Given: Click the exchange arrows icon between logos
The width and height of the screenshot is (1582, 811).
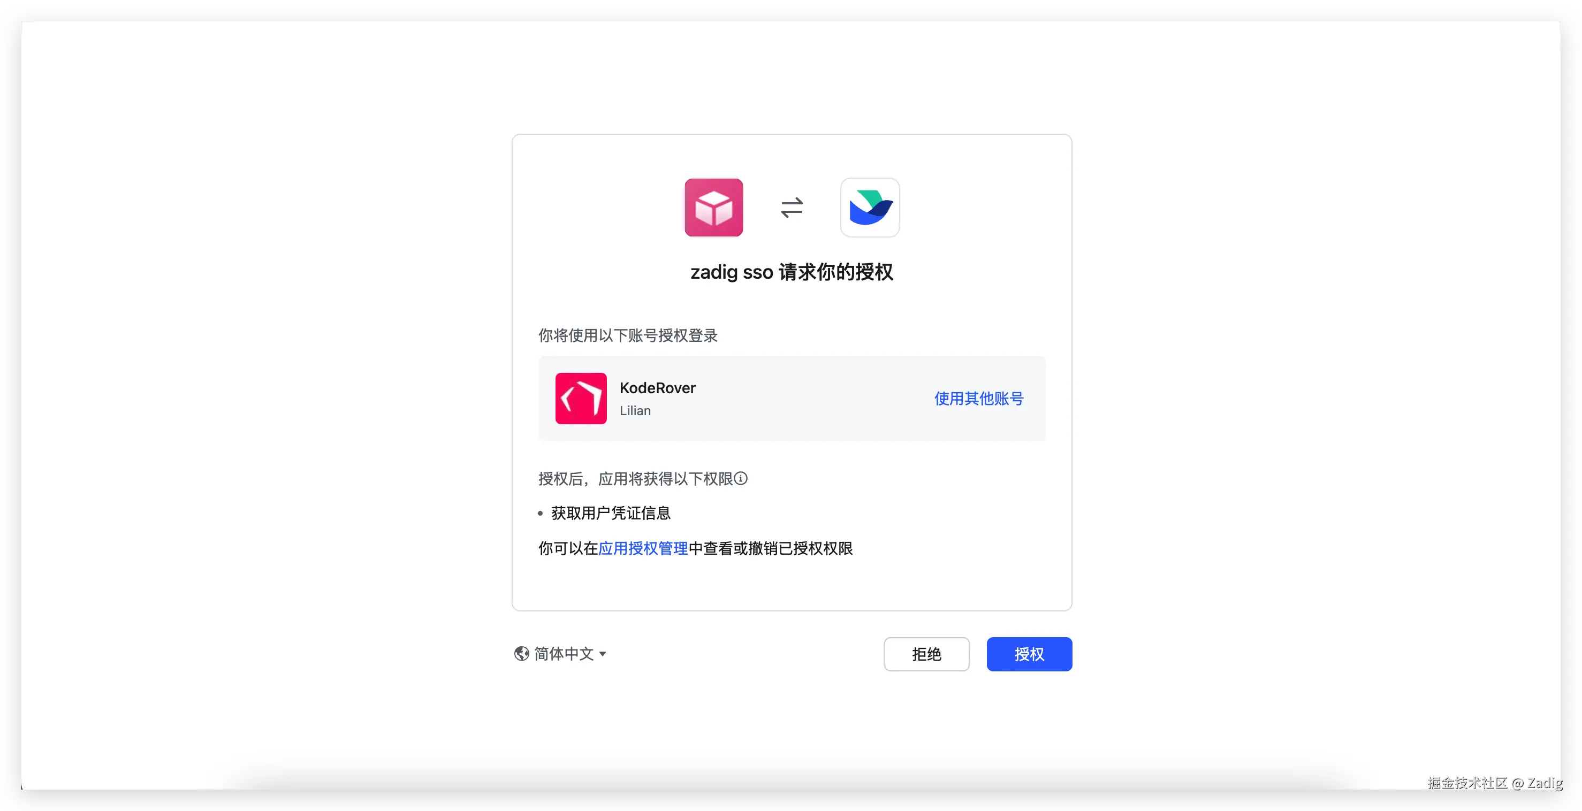Looking at the screenshot, I should [792, 208].
